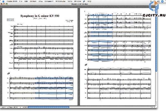Select the 'W.A. Mozart' composer text
This screenshot has height=111, width=166.
pos(69,20)
